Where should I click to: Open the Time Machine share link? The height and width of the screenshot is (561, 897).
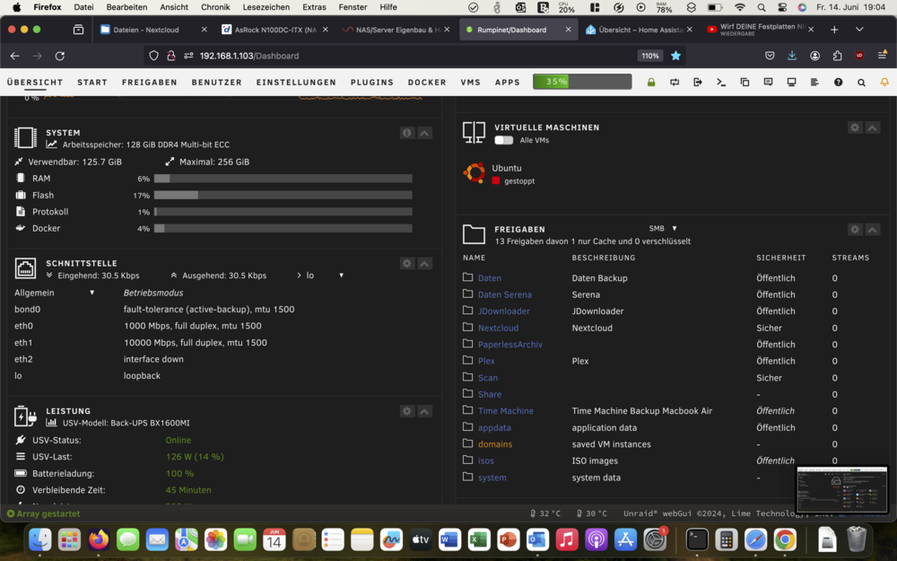click(x=506, y=411)
